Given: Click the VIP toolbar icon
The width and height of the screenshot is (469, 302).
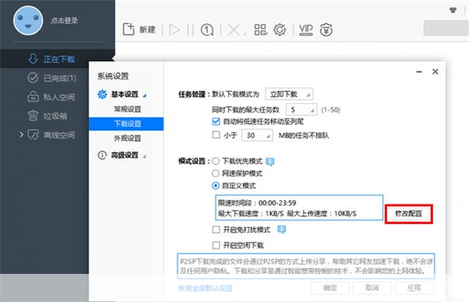Looking at the screenshot, I should click(x=306, y=30).
